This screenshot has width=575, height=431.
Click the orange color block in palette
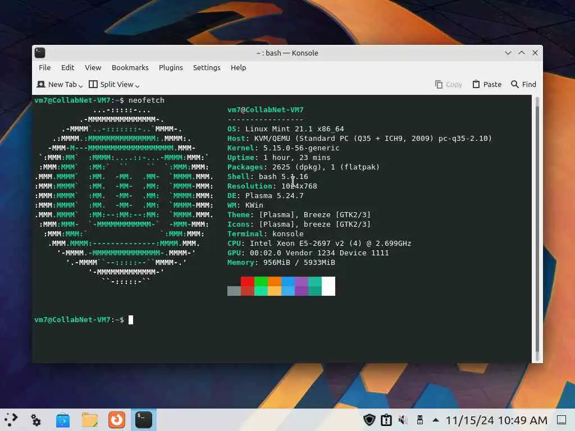(x=275, y=282)
